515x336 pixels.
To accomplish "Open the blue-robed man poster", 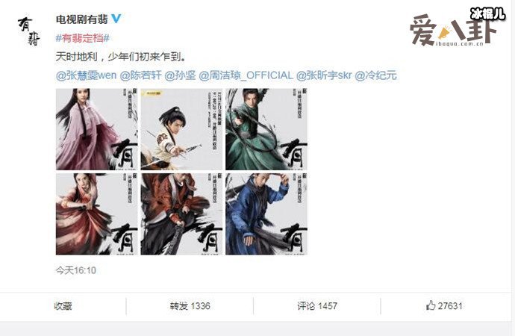I will tap(266, 214).
